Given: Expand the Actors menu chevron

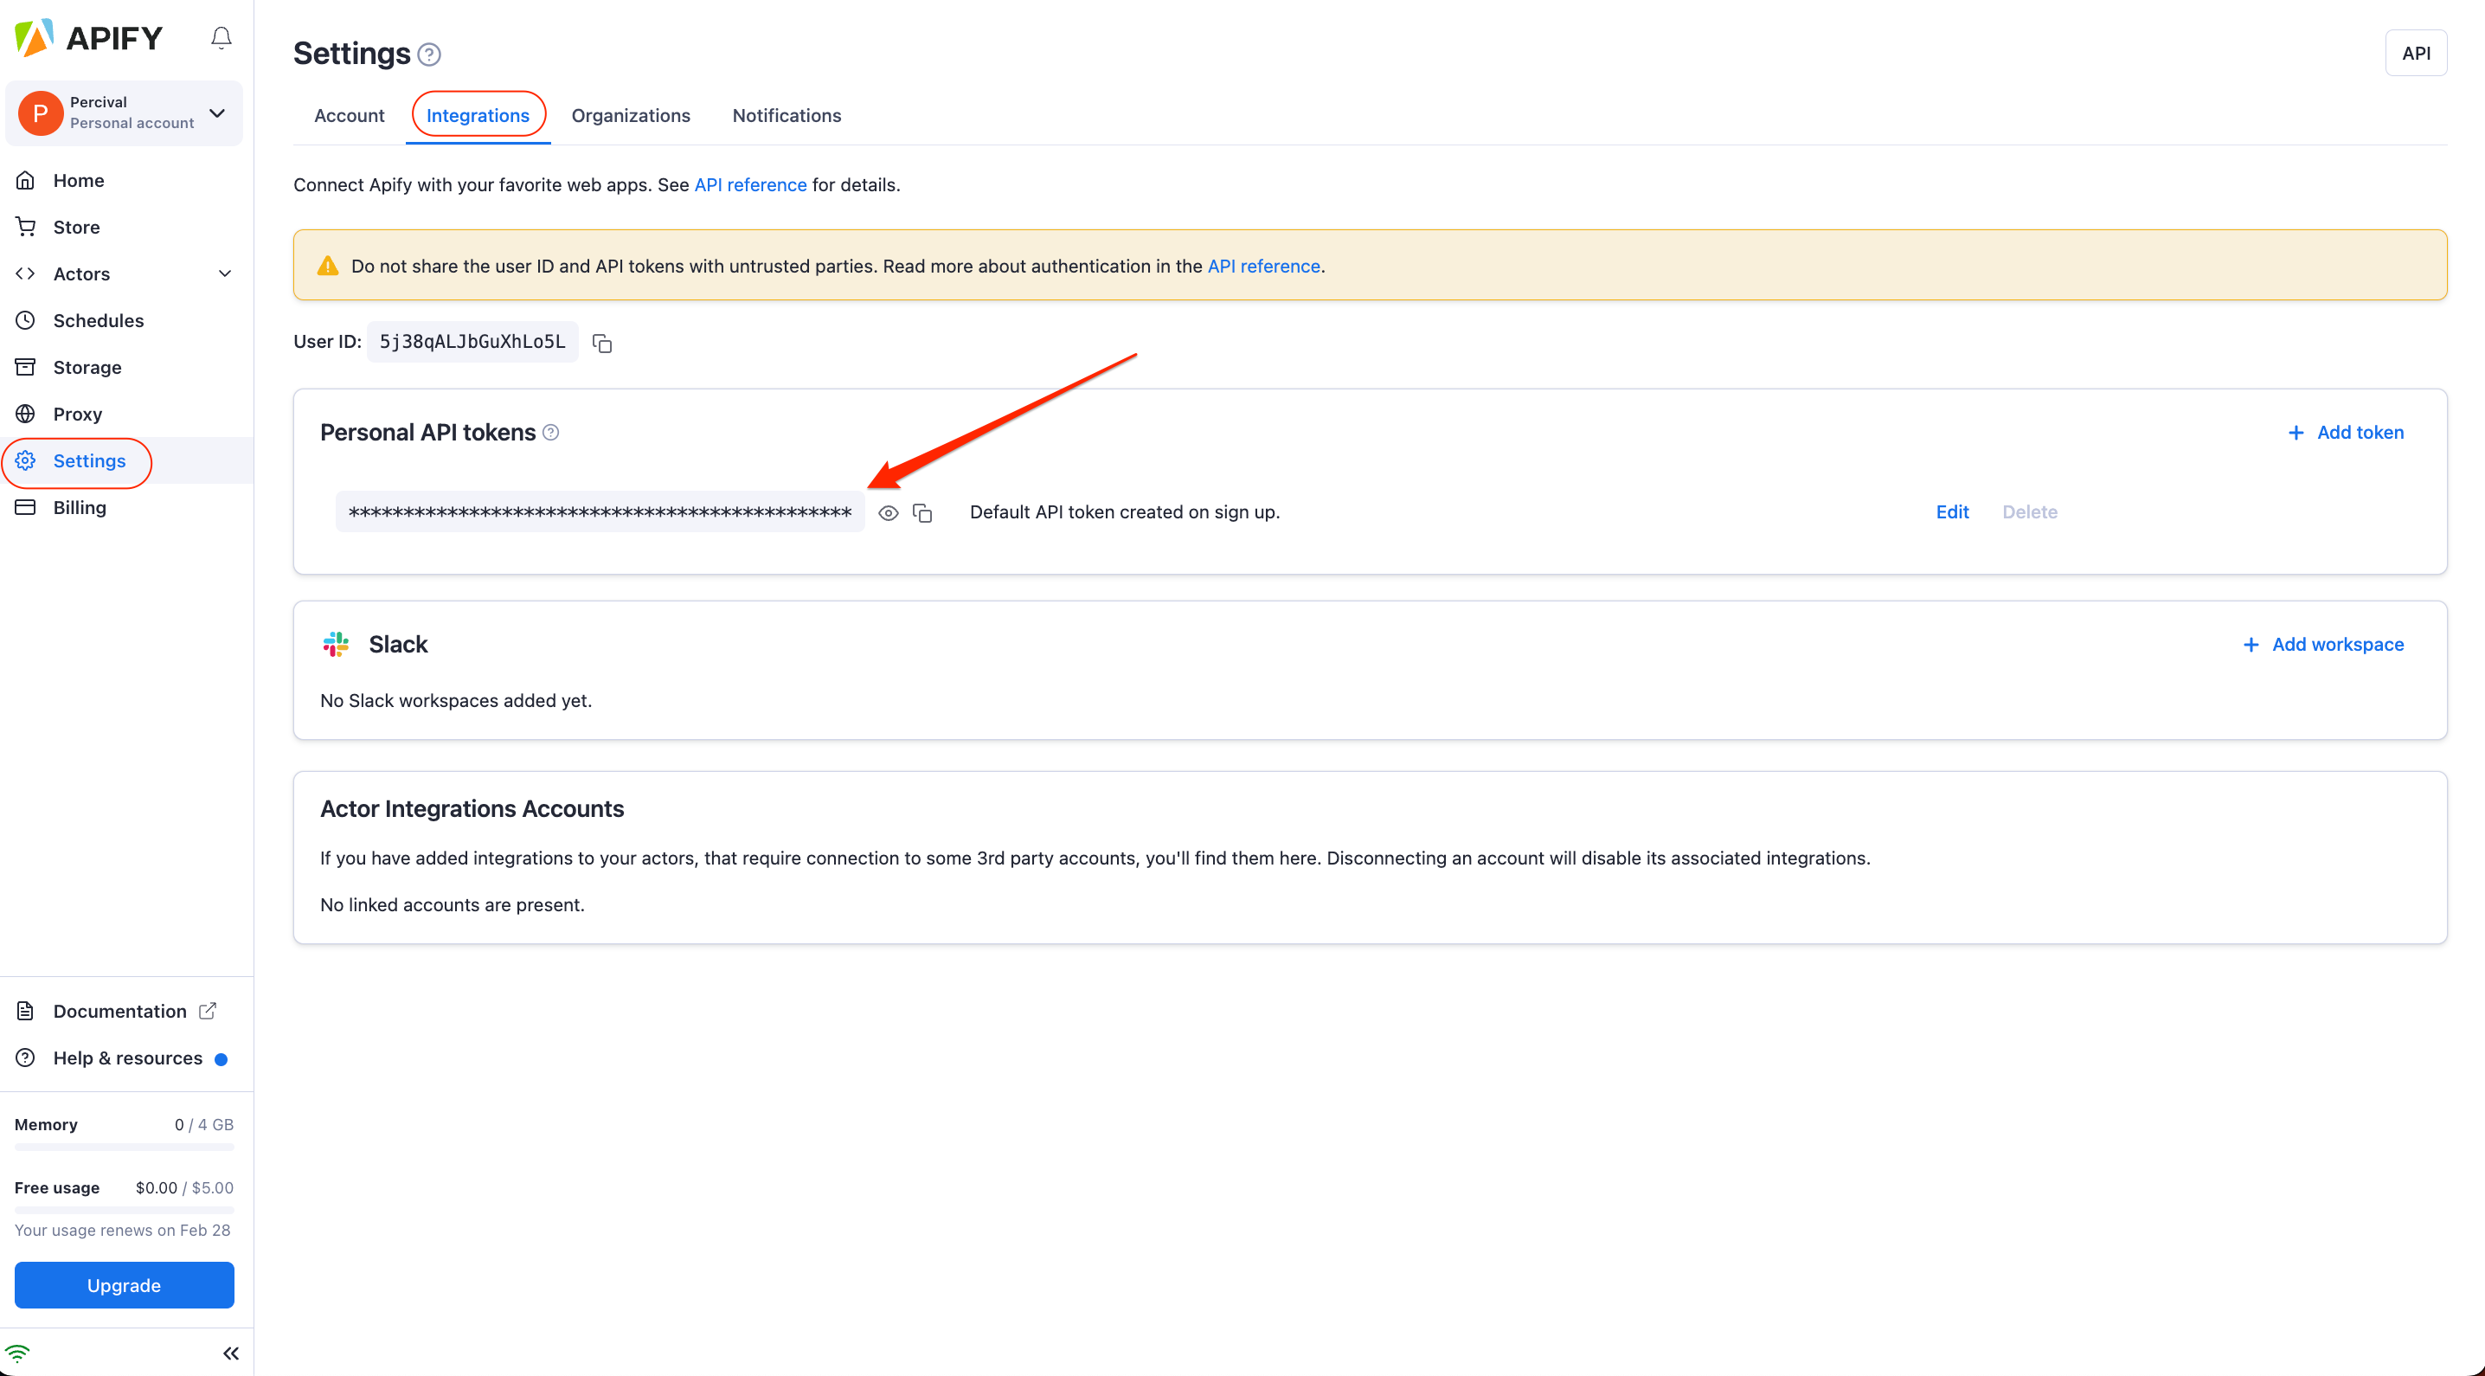Looking at the screenshot, I should pos(225,274).
